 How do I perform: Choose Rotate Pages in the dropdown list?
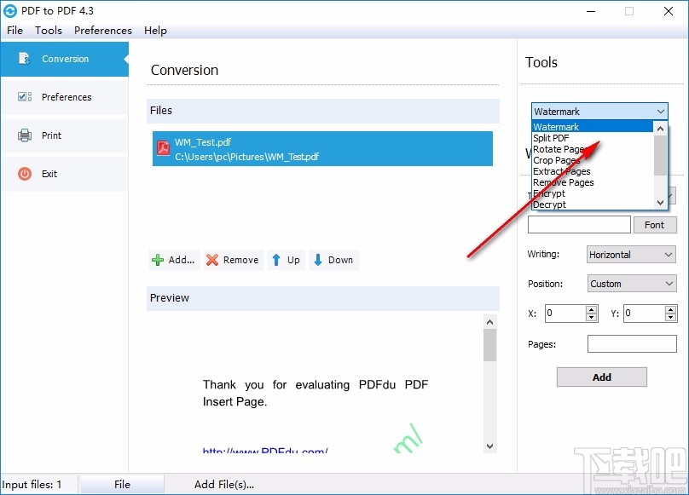pyautogui.click(x=593, y=149)
